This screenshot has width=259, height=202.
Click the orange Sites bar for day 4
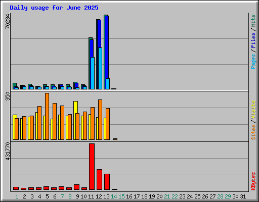[x=39, y=123]
